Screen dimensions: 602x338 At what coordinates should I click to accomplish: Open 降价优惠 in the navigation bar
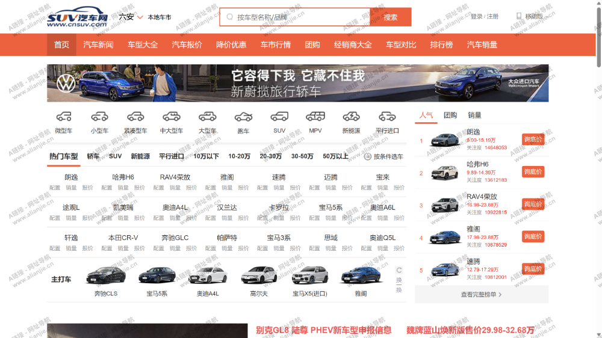coord(231,45)
